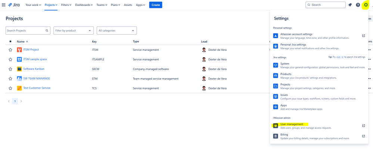
Task: Click the ITSM Project avatar icon
Action: (19, 50)
